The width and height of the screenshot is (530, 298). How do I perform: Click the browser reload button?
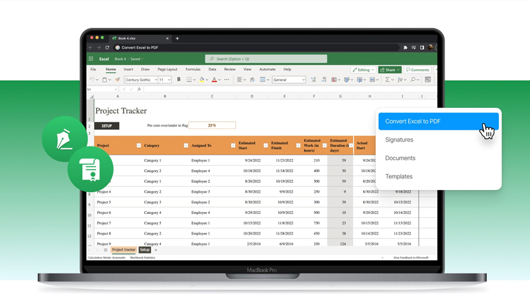pyautogui.click(x=107, y=48)
